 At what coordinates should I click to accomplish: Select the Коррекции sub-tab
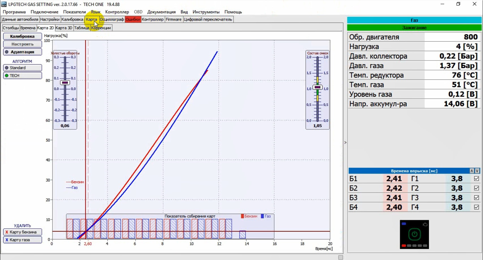[101, 28]
